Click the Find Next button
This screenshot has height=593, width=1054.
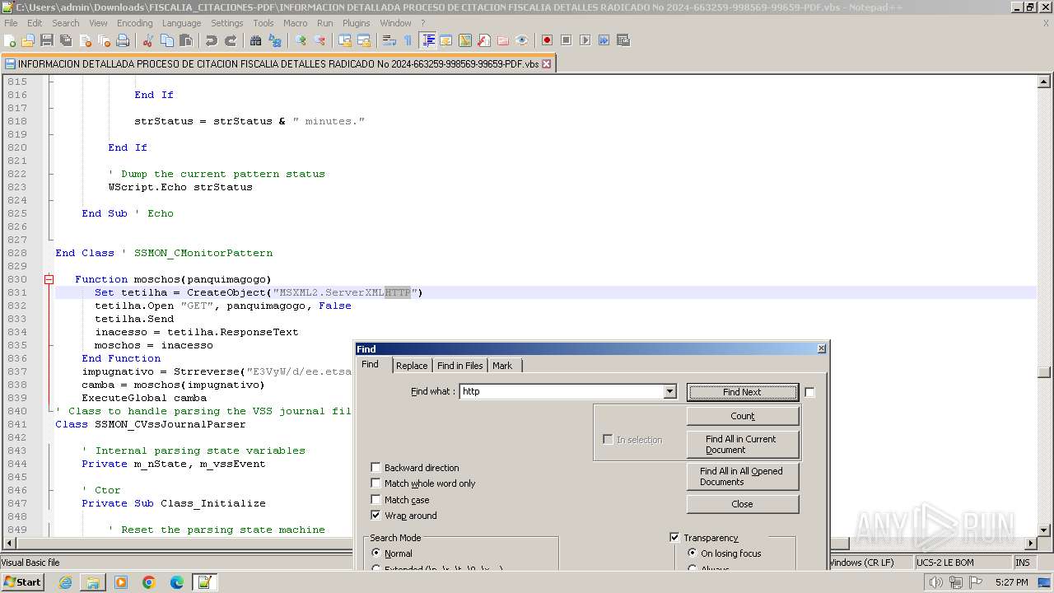point(742,392)
